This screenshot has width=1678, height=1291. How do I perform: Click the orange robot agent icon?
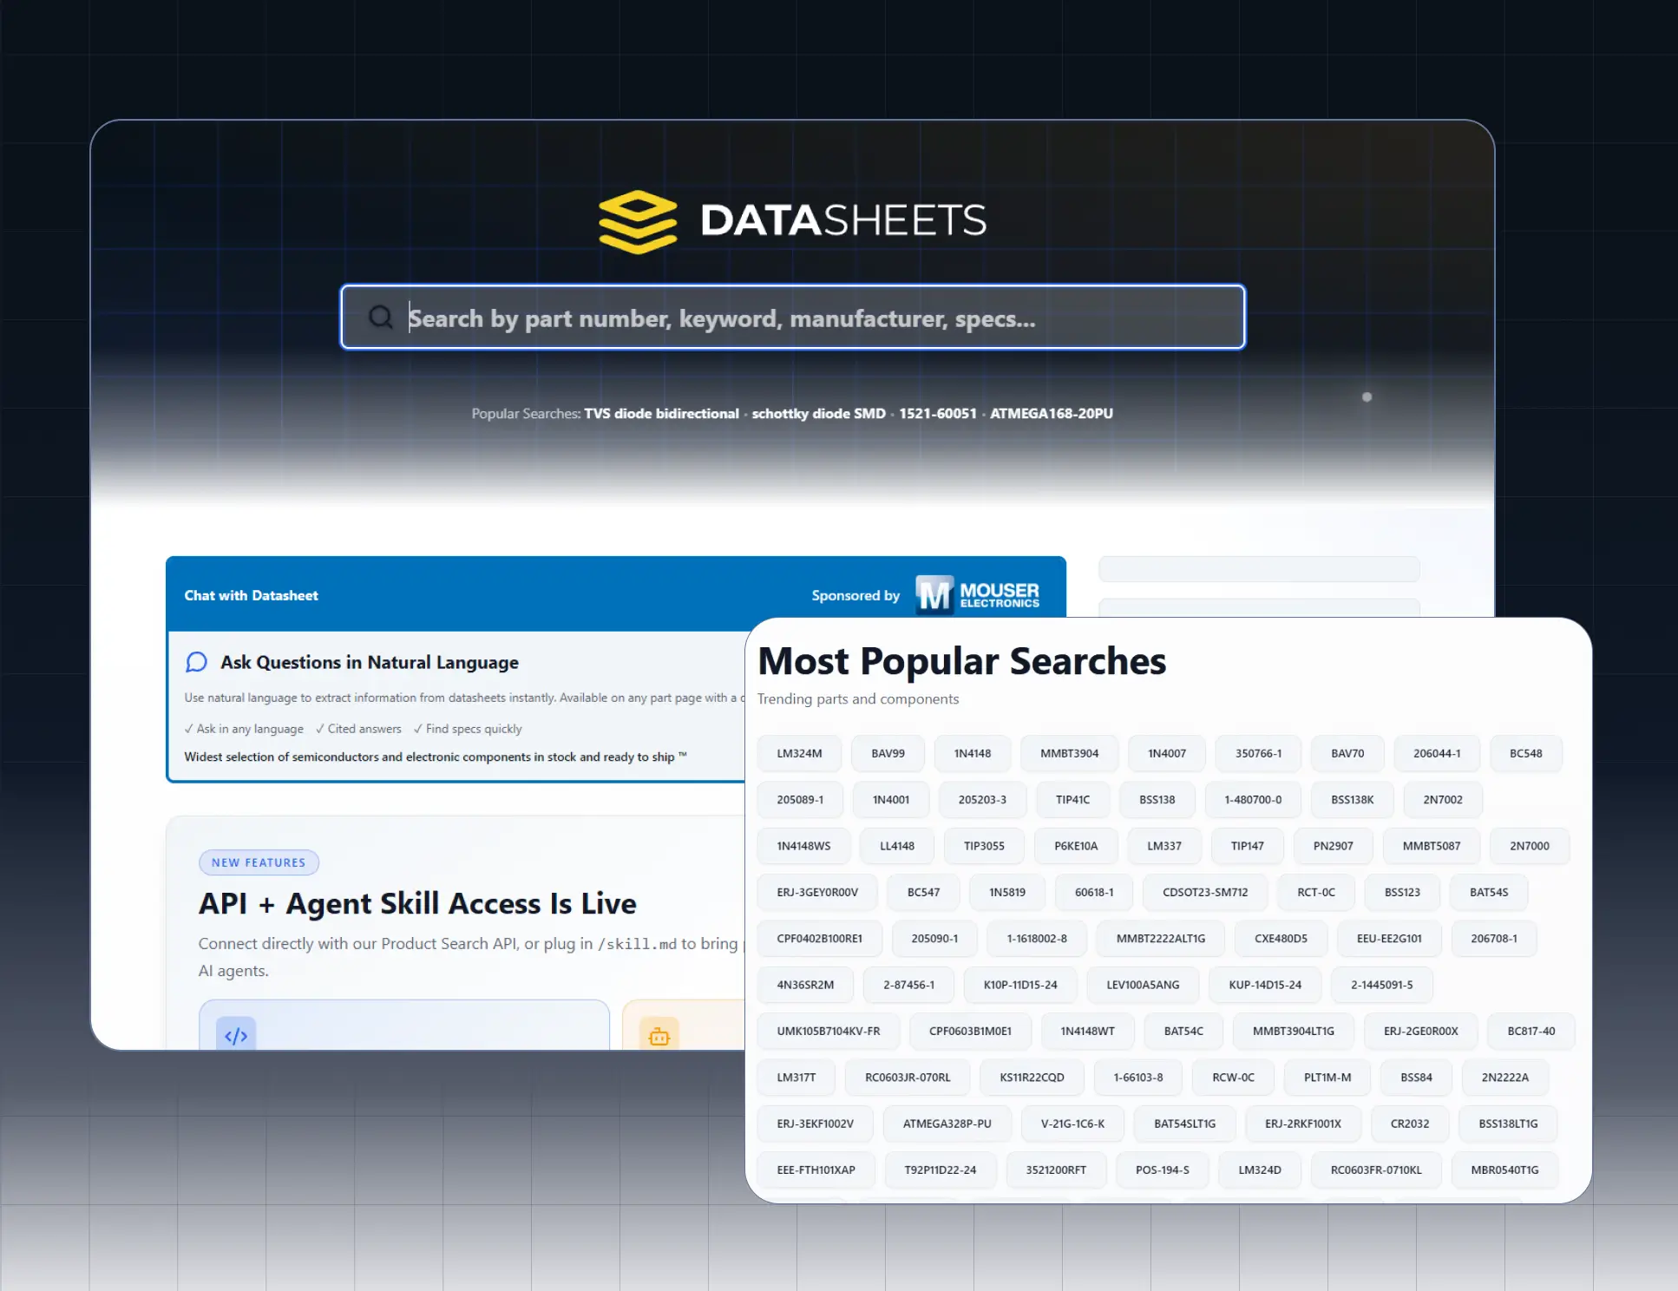click(x=659, y=1036)
